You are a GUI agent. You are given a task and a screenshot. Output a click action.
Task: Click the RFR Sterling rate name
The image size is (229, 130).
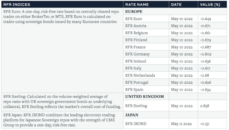point(136,106)
